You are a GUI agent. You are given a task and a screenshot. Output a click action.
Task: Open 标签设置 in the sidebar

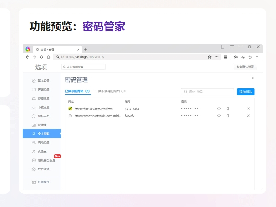(42, 98)
